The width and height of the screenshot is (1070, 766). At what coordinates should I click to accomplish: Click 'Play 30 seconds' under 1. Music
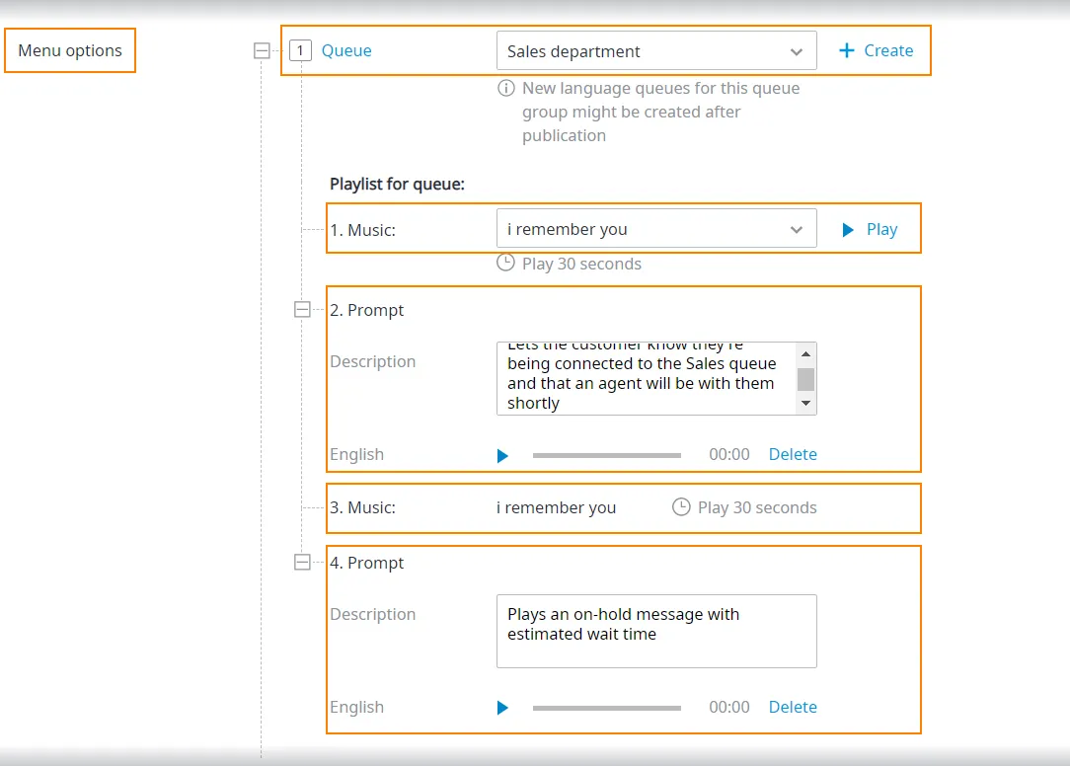(x=581, y=264)
